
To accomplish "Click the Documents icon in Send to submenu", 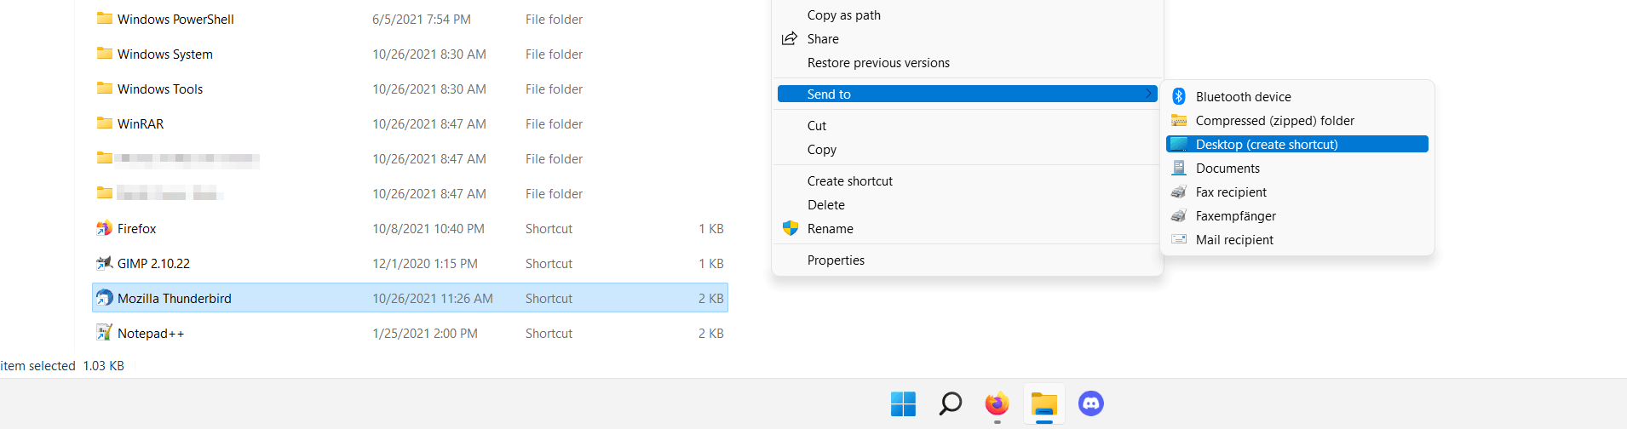I will [x=1179, y=168].
